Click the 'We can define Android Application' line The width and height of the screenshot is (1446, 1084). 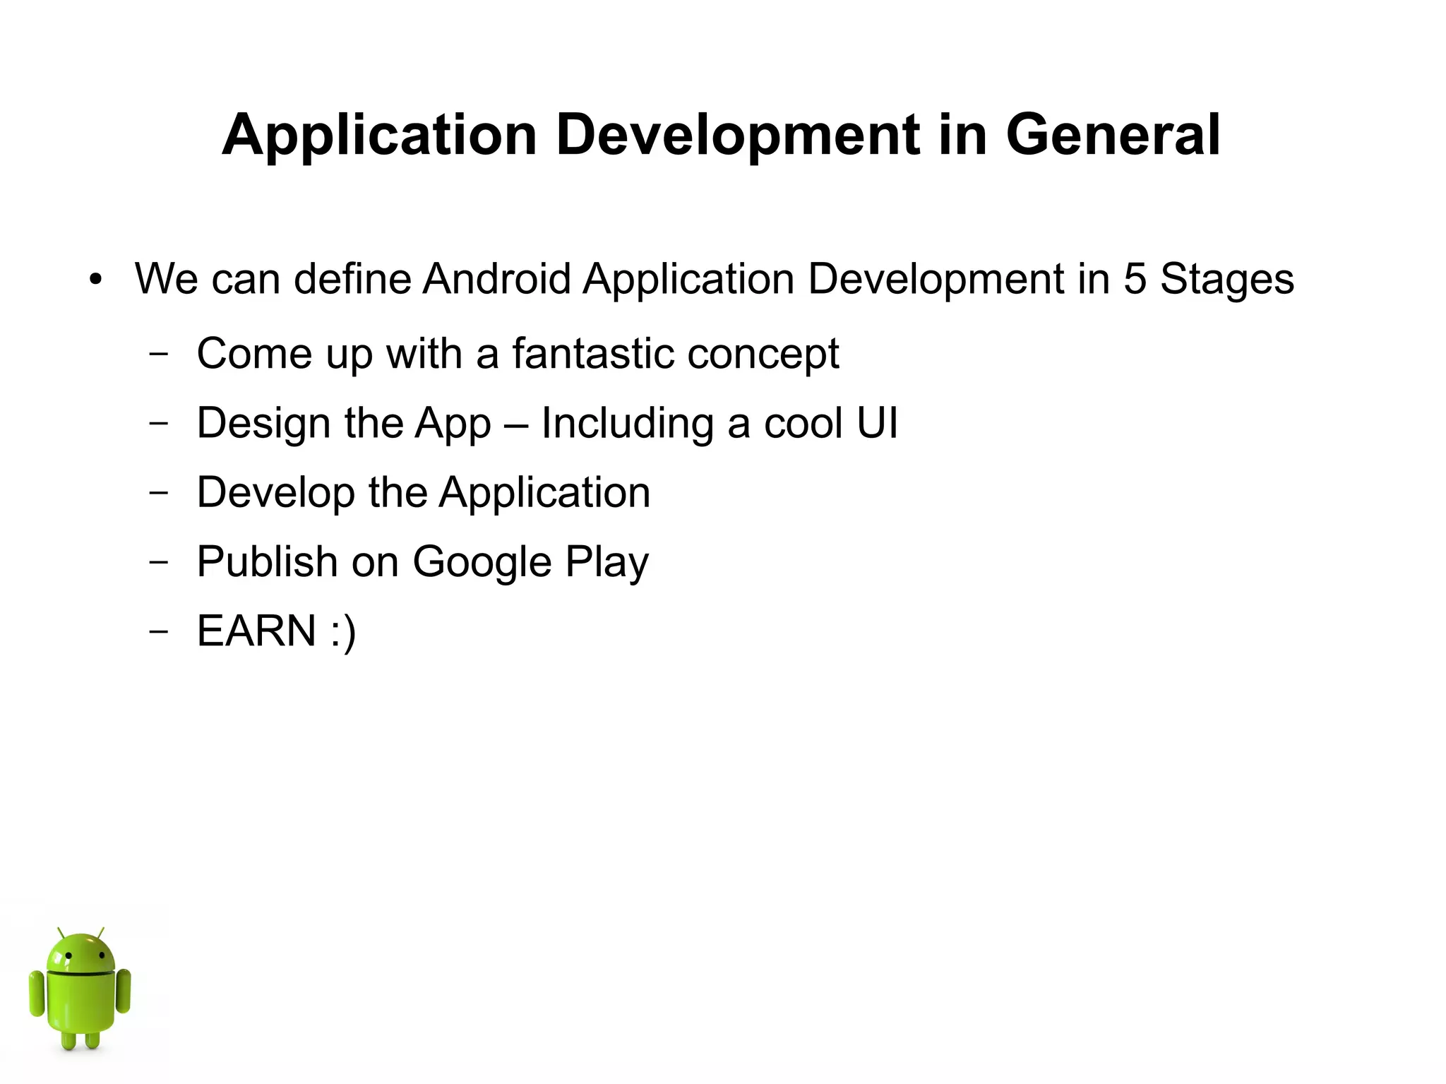click(713, 278)
